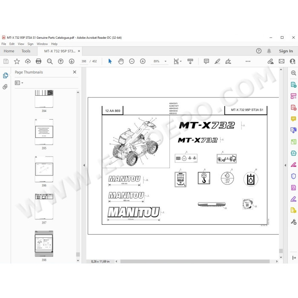Click the scrolling mode keyboard icon

(190, 61)
